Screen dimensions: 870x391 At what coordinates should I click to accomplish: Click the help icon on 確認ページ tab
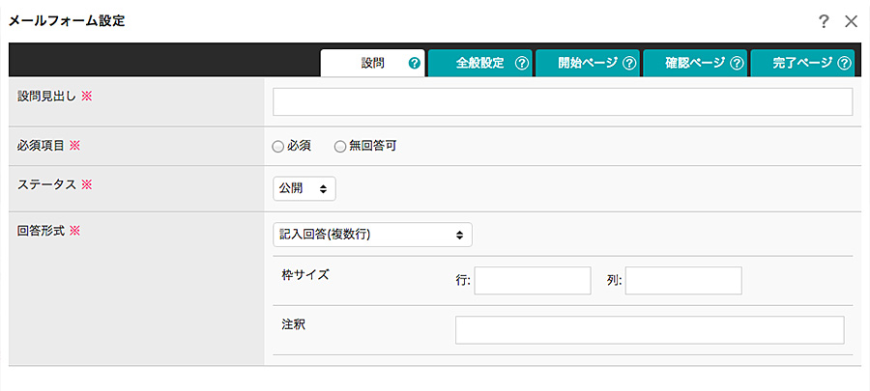tap(737, 63)
